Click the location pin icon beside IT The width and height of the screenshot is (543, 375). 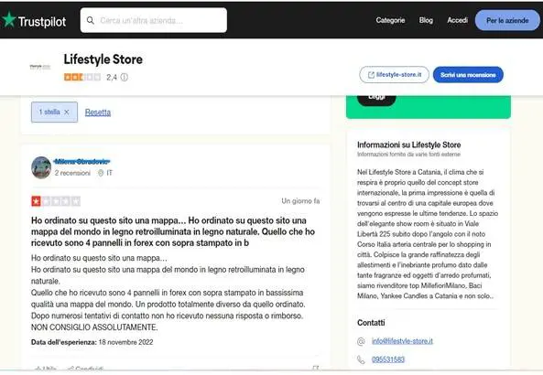tap(101, 173)
